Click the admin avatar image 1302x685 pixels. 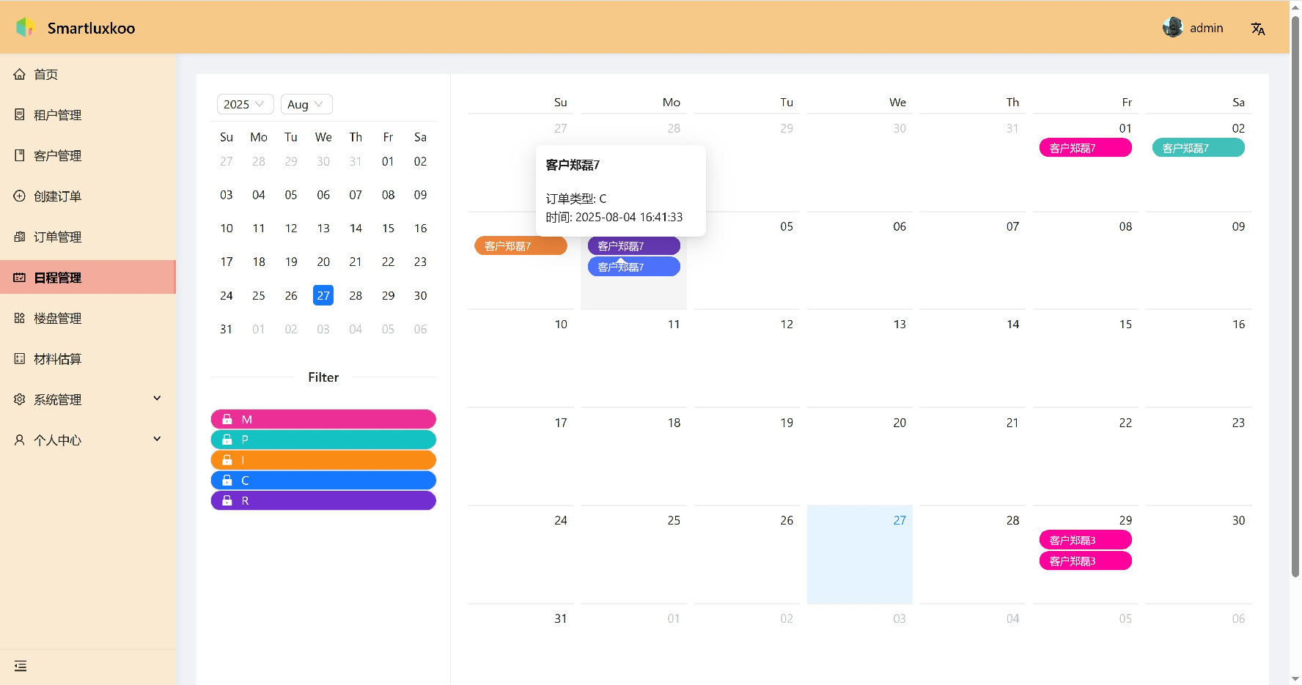click(1172, 28)
